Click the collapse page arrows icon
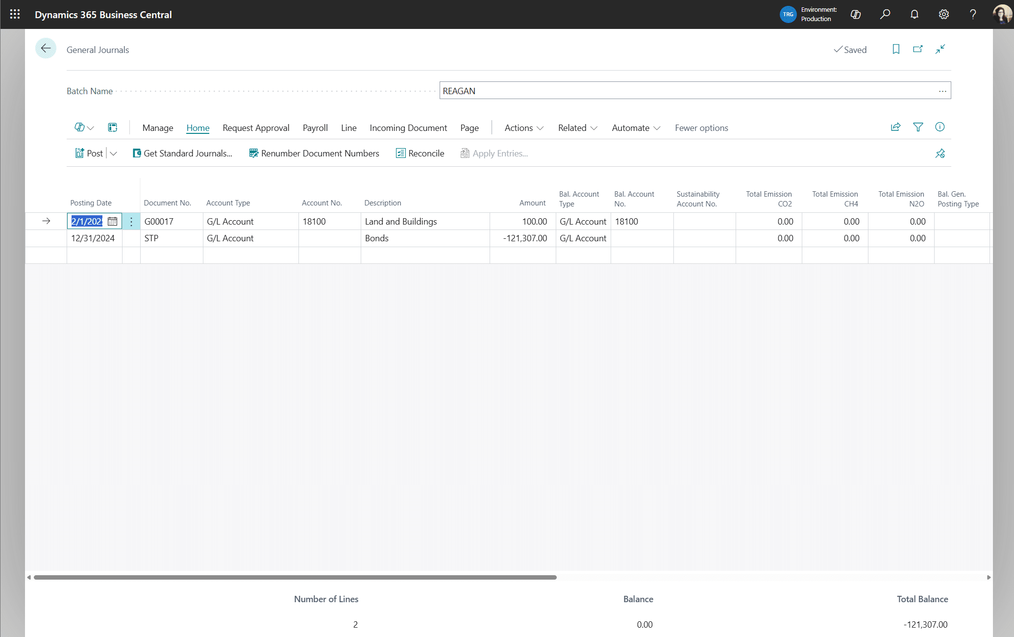The width and height of the screenshot is (1014, 637). click(940, 49)
